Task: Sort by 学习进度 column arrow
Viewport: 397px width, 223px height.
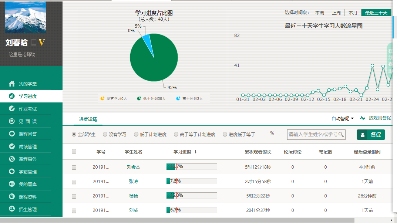Action: tap(195, 152)
